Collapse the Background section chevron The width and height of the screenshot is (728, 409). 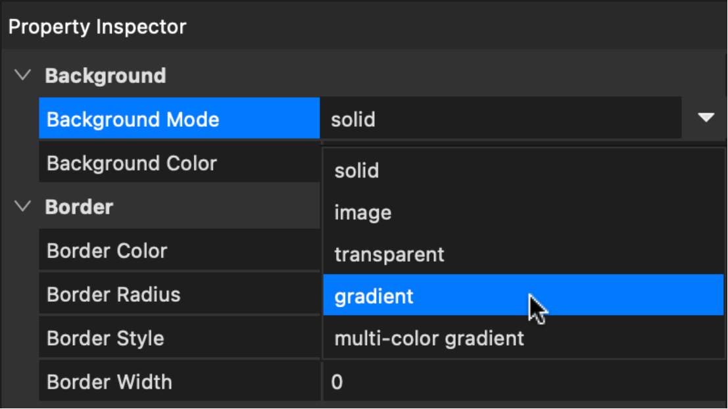(23, 76)
